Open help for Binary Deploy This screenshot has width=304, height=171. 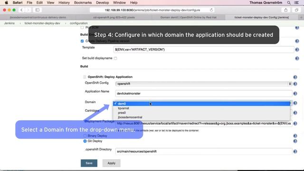click(x=295, y=136)
